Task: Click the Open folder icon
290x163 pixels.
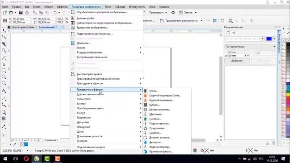Action: [11, 13]
